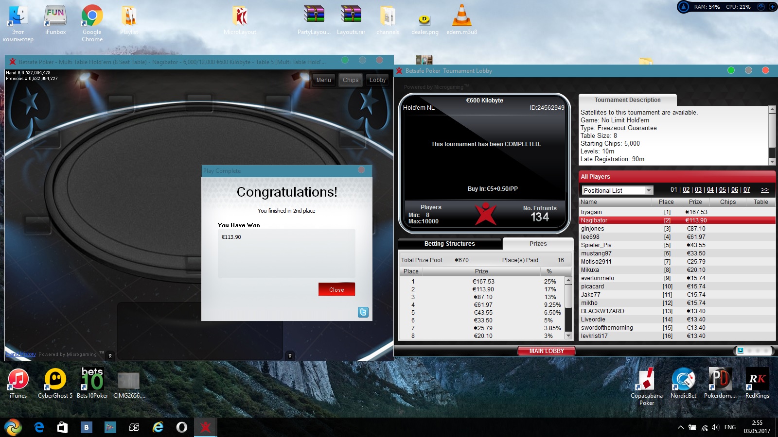Open RedKings desktop shortcut
Screen dimensions: 778x437
757,384
